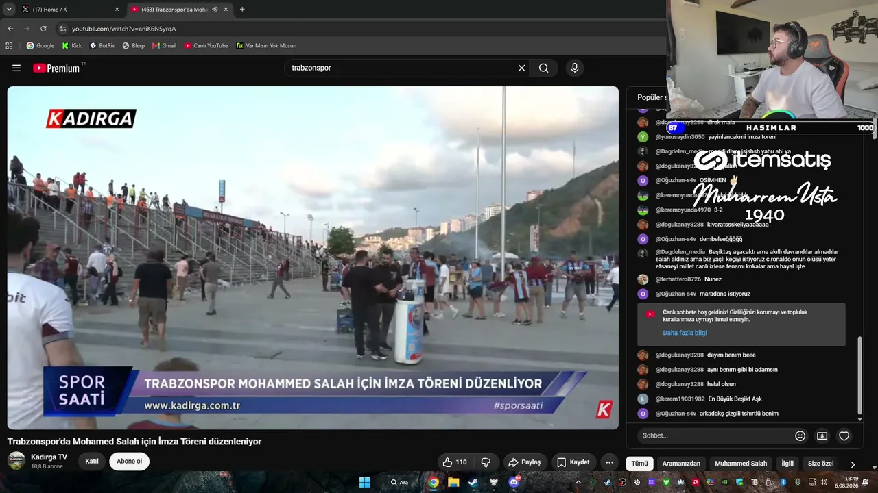Open the Kick bookmark
This screenshot has height=493, width=878.
click(x=71, y=46)
